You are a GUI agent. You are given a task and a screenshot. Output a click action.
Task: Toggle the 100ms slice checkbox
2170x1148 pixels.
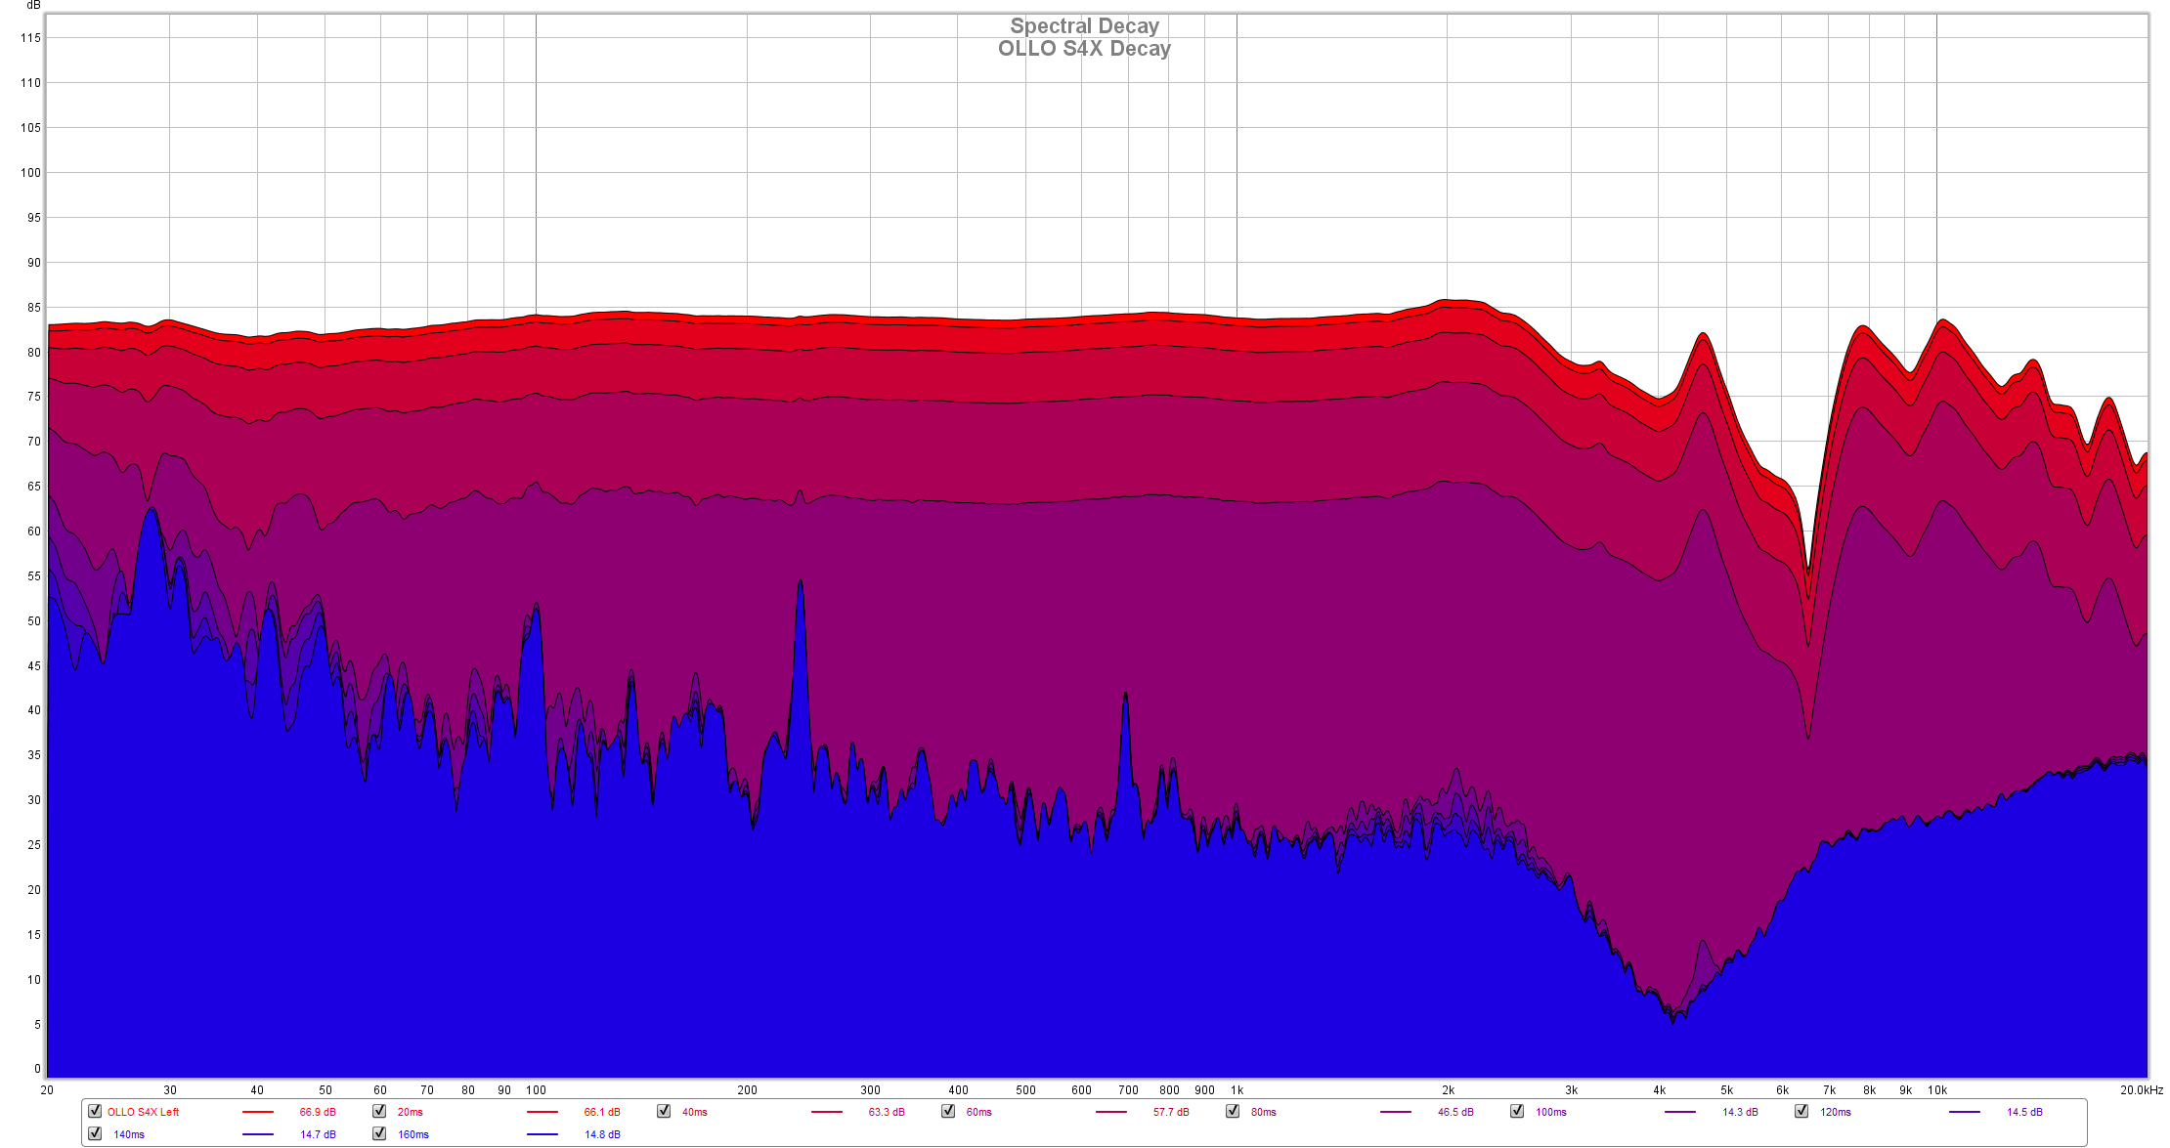point(1517,1111)
